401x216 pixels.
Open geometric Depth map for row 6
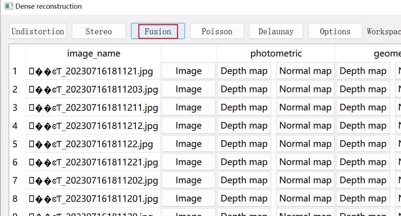pos(363,162)
